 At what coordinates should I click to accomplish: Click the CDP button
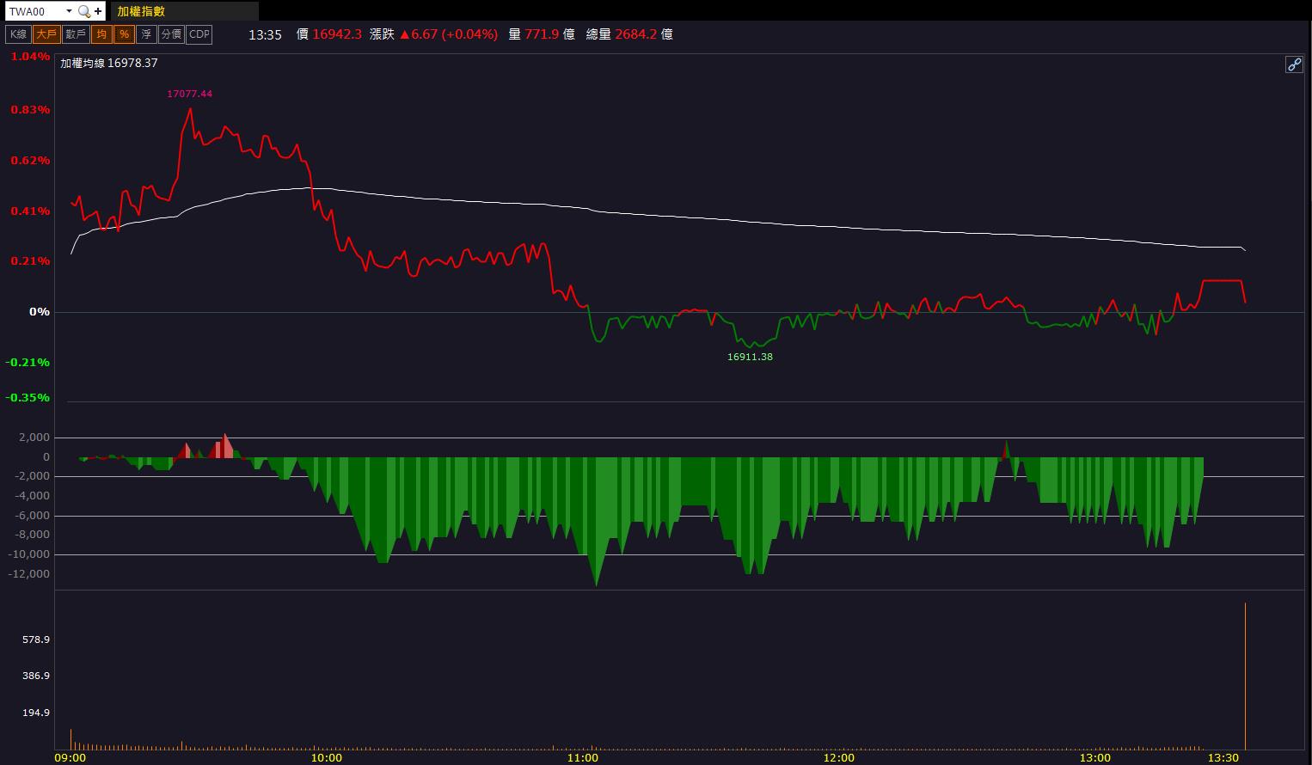[199, 34]
